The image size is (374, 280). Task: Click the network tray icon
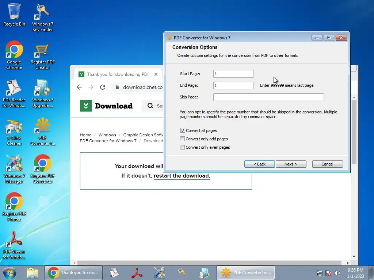[319, 273]
